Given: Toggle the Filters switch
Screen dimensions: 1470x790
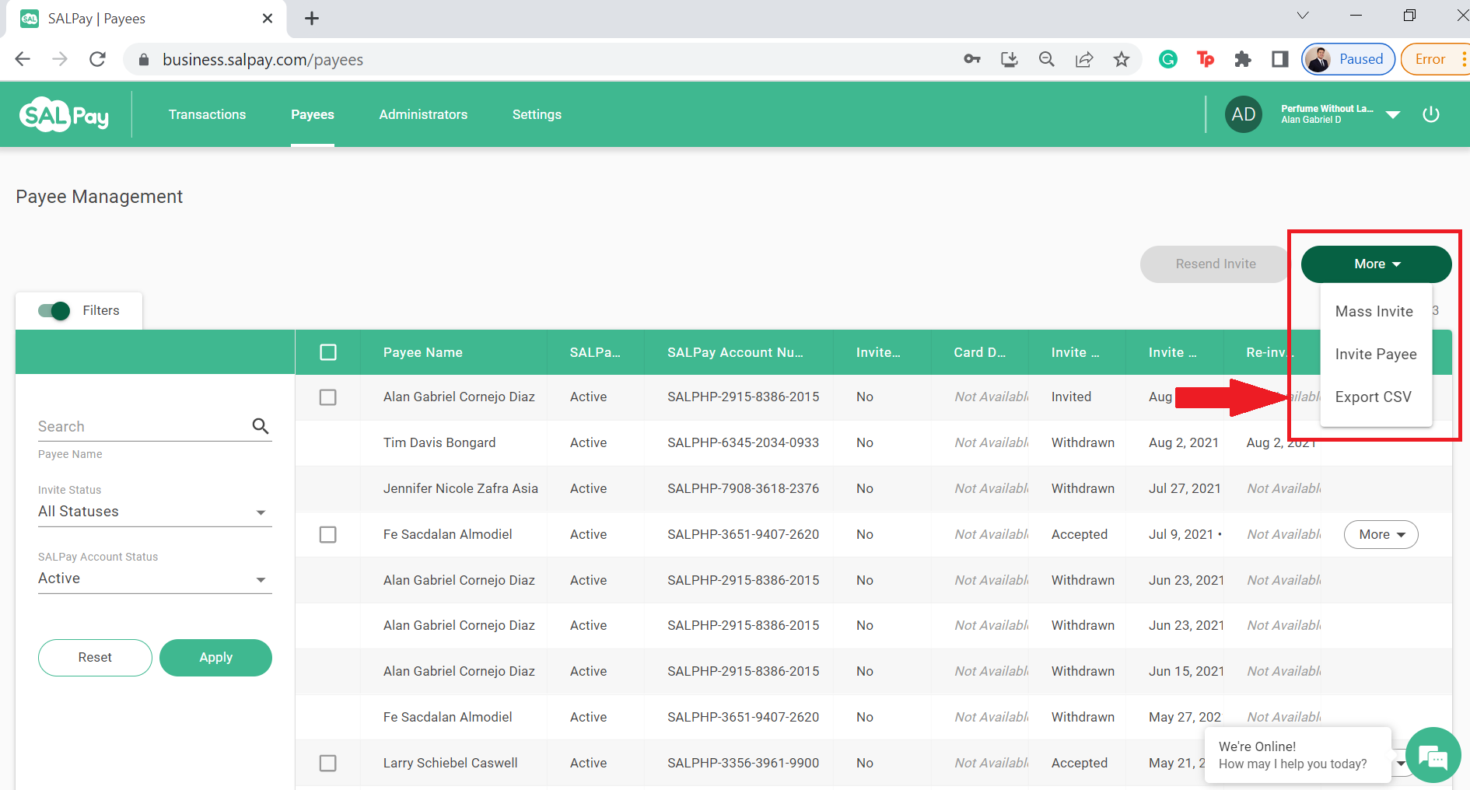Looking at the screenshot, I should pyautogui.click(x=54, y=311).
